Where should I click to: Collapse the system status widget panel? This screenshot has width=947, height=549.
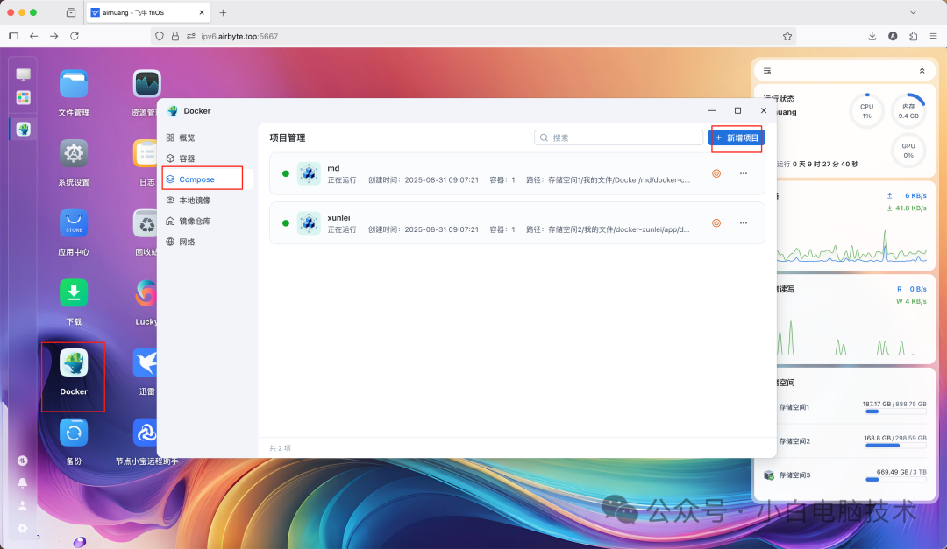click(x=922, y=71)
